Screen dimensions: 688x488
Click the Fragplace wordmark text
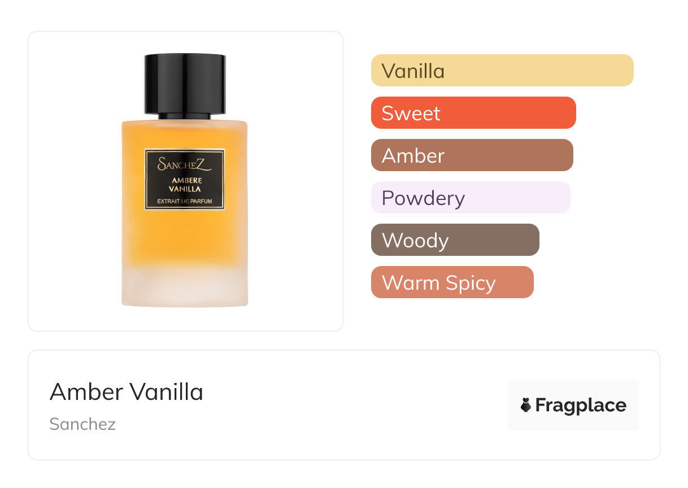pyautogui.click(x=581, y=406)
